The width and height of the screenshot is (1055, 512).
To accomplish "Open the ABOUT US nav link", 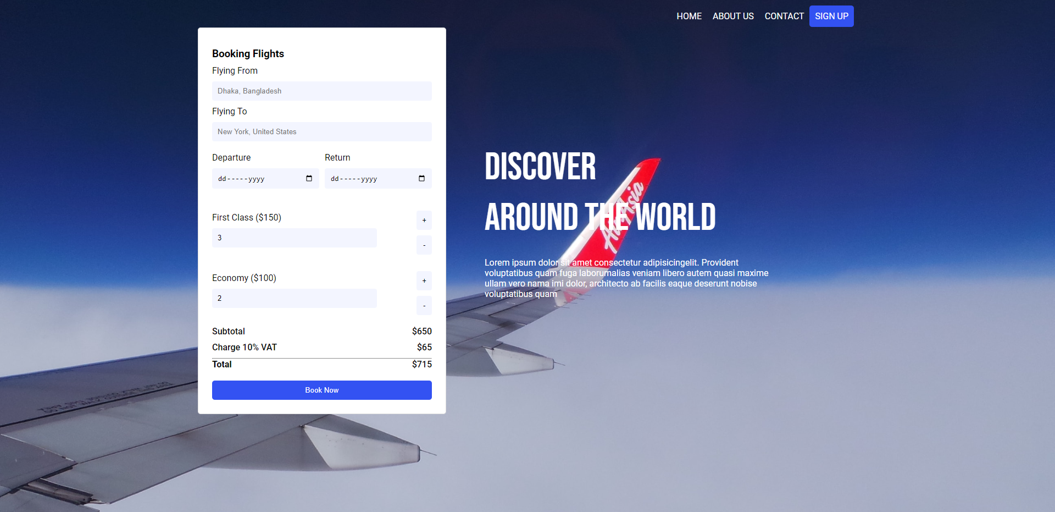I will [732, 16].
